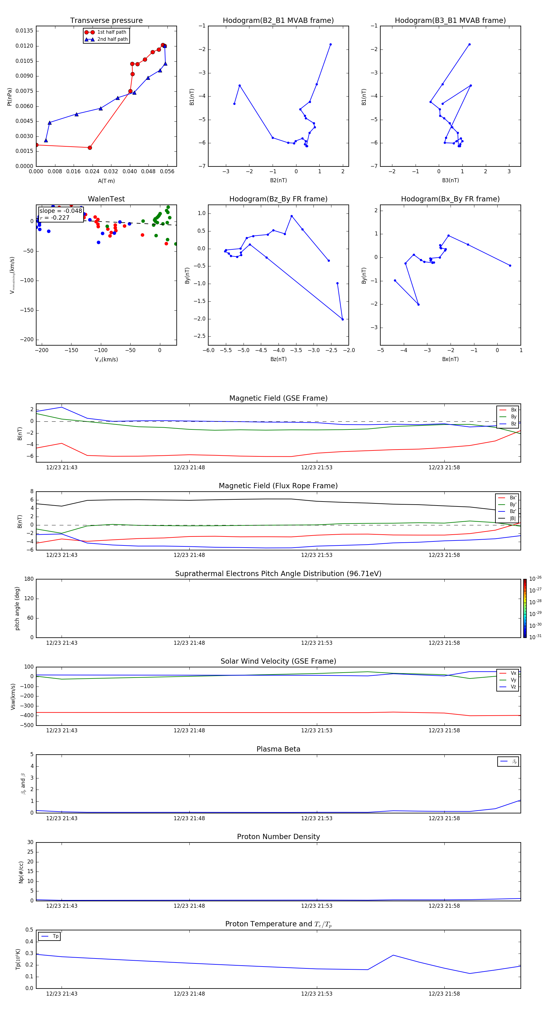The height and width of the screenshot is (1021, 557).
Task: Click the "Magnetic Field (GSE Frame)" title
Action: (x=278, y=398)
